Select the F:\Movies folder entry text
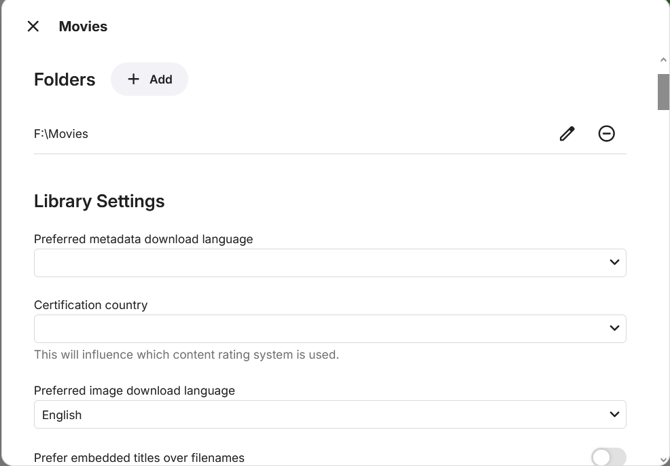This screenshot has width=670, height=466. pyautogui.click(x=61, y=134)
